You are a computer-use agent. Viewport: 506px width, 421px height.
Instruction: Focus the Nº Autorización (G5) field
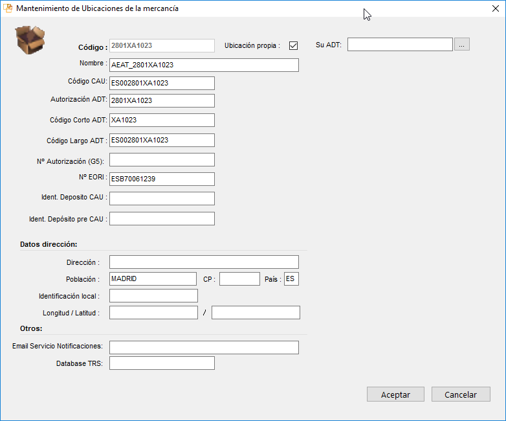pyautogui.click(x=162, y=159)
